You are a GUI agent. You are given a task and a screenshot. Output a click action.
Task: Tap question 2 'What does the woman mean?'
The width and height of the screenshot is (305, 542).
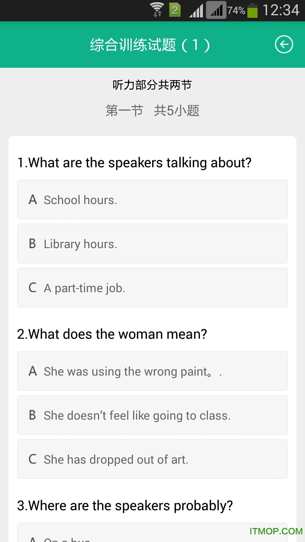point(112,334)
